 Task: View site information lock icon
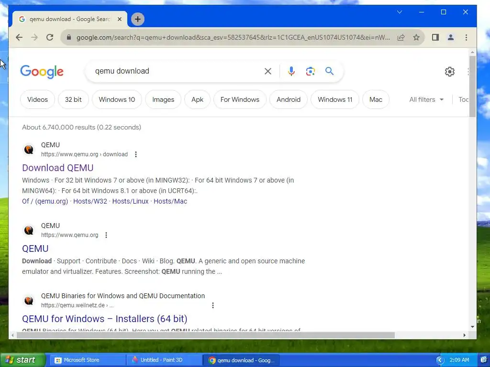click(x=69, y=37)
